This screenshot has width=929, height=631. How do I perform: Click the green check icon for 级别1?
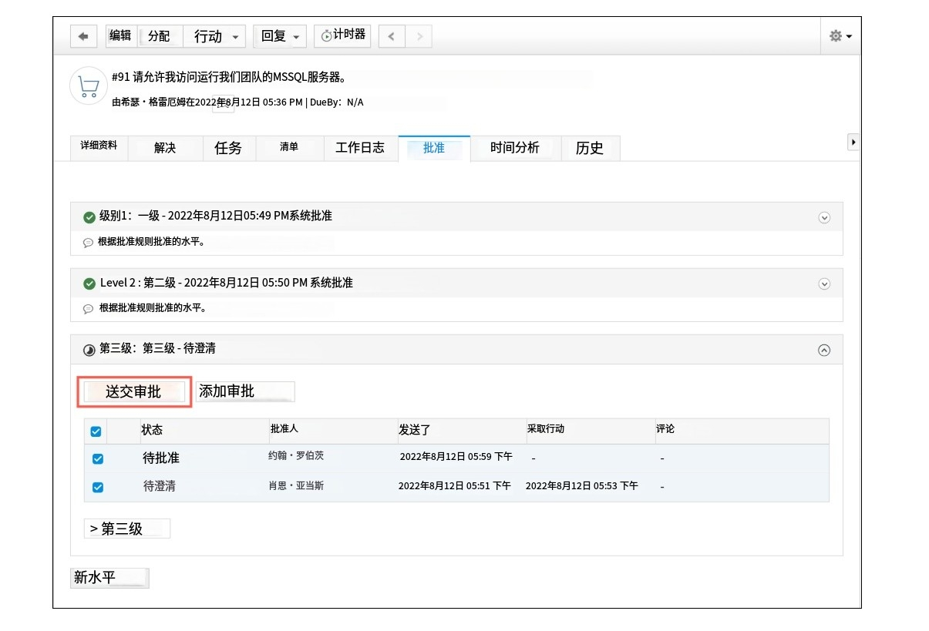(x=89, y=217)
